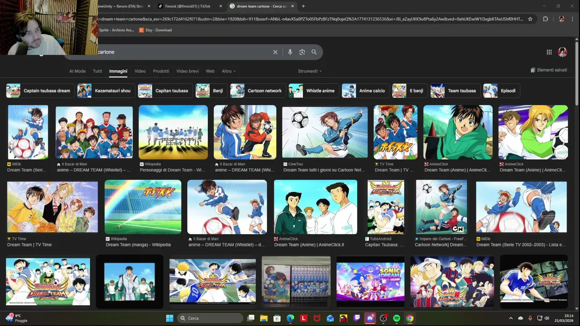This screenshot has width=580, height=326.
Task: Open volume control in system tray
Action: [x=546, y=318]
